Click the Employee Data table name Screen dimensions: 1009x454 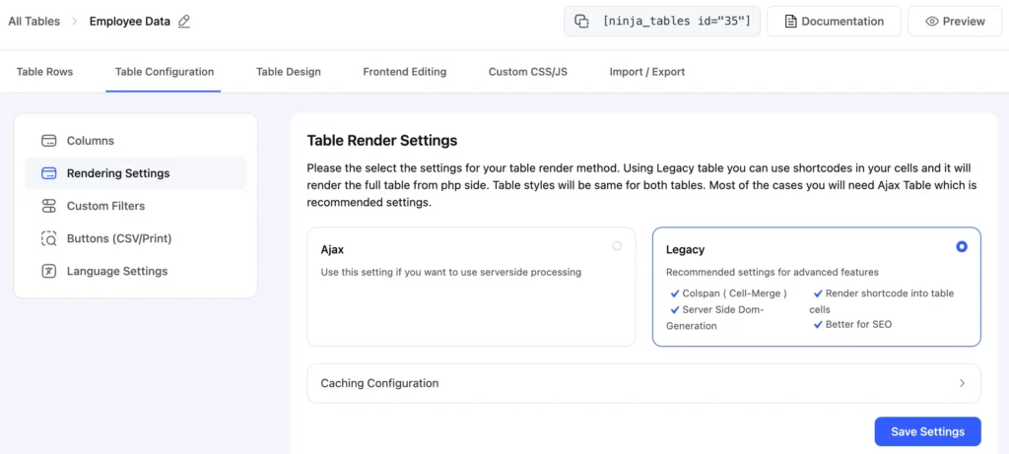[x=130, y=22]
